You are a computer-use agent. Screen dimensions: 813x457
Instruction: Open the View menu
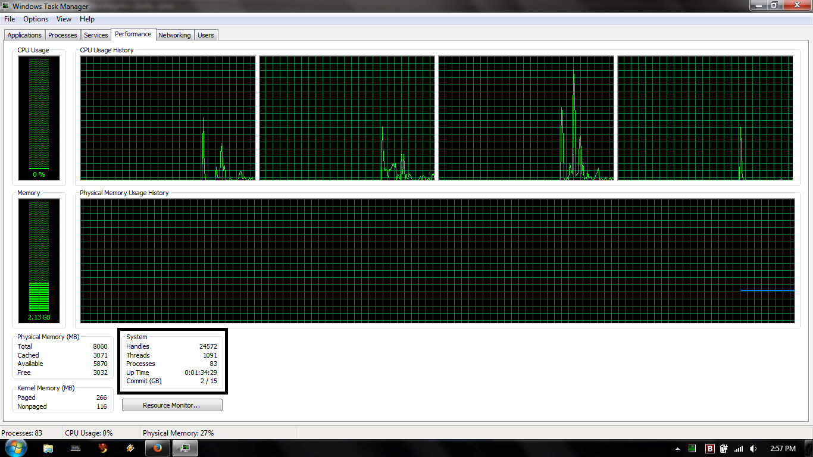[64, 19]
